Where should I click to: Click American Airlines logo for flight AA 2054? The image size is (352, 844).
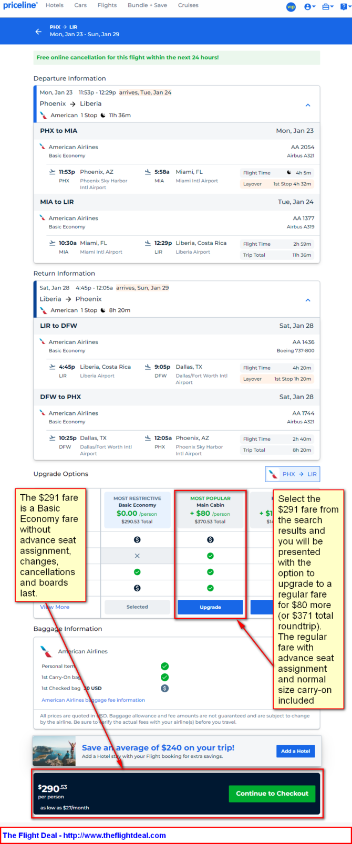click(x=43, y=147)
